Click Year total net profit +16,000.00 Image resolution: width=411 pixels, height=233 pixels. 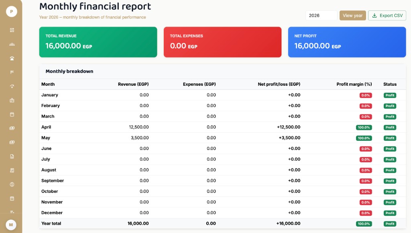(288, 223)
